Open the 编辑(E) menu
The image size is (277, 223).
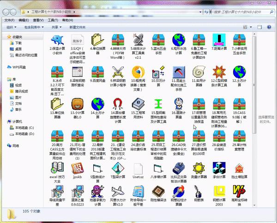click(x=24, y=20)
